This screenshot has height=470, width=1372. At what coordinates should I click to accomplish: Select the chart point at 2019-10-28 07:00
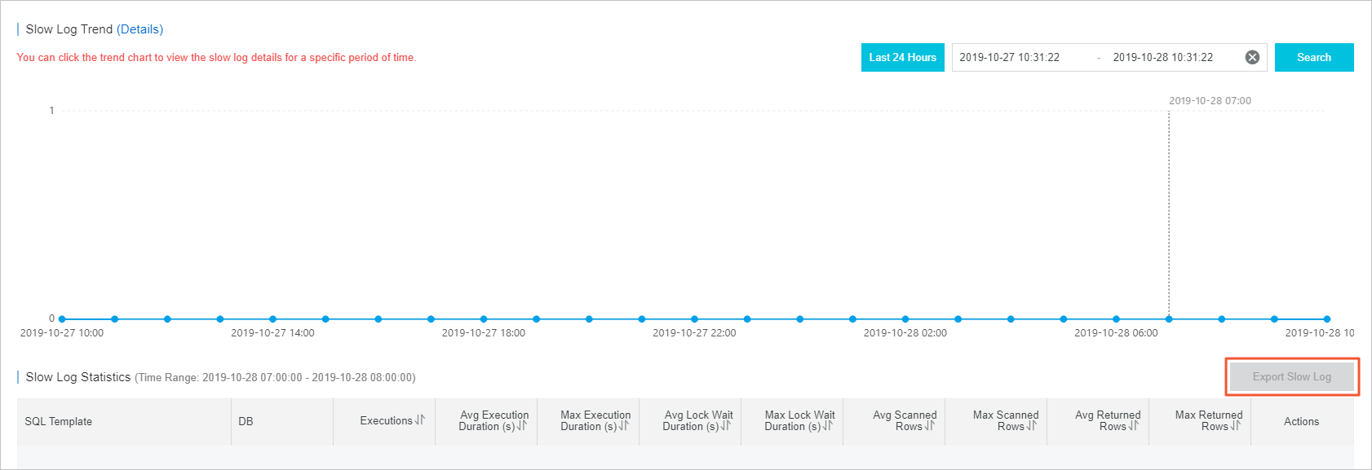tap(1169, 319)
